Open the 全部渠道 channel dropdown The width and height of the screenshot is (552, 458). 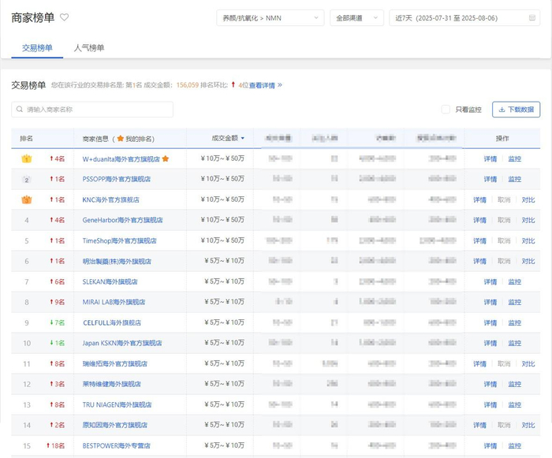click(356, 18)
